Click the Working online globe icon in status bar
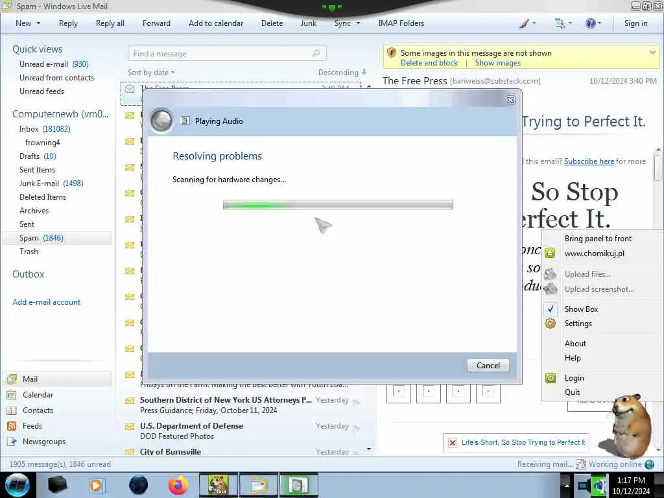 (x=649, y=464)
